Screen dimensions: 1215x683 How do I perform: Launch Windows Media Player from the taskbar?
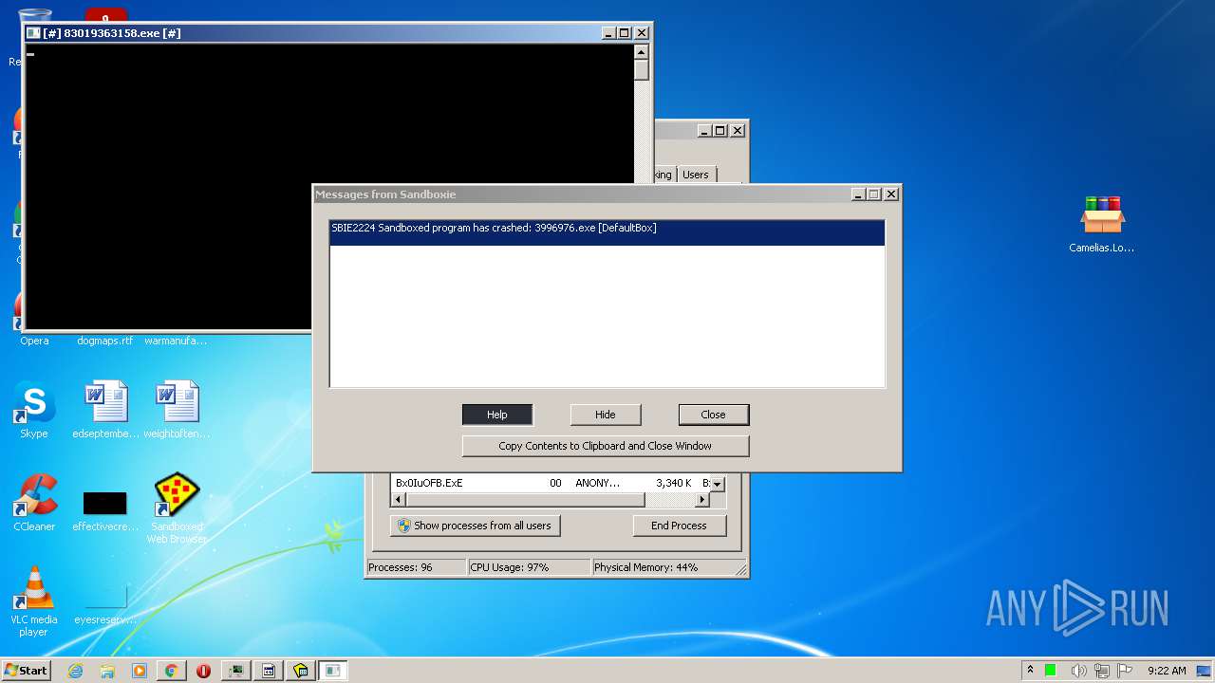(140, 671)
